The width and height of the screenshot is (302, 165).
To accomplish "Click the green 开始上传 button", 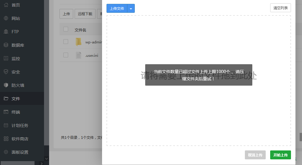I will (x=280, y=155).
